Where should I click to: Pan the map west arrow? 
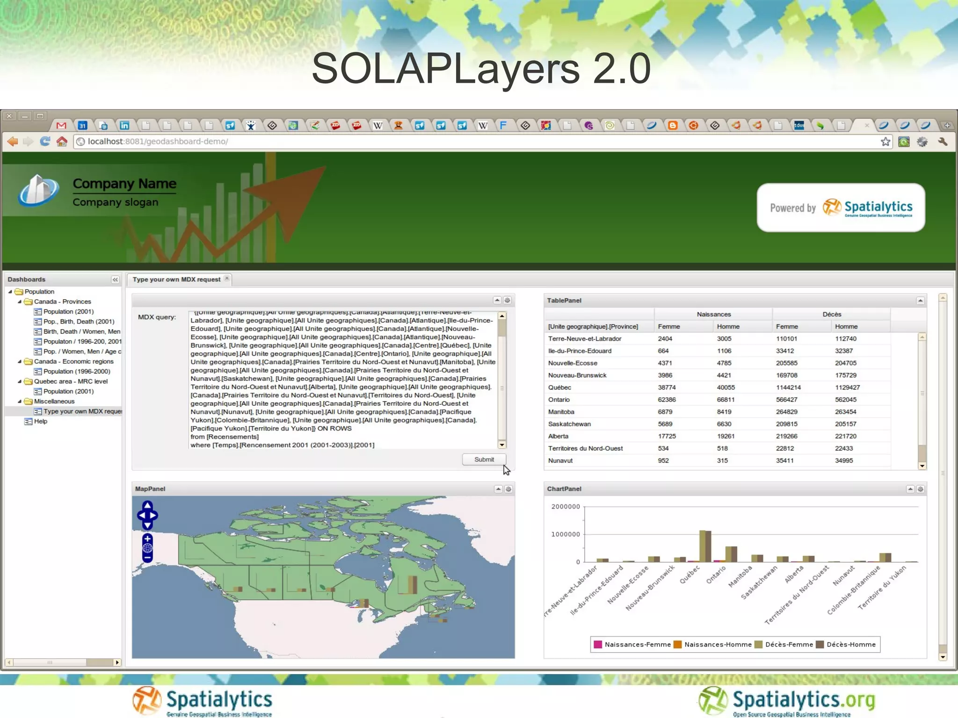tap(141, 515)
